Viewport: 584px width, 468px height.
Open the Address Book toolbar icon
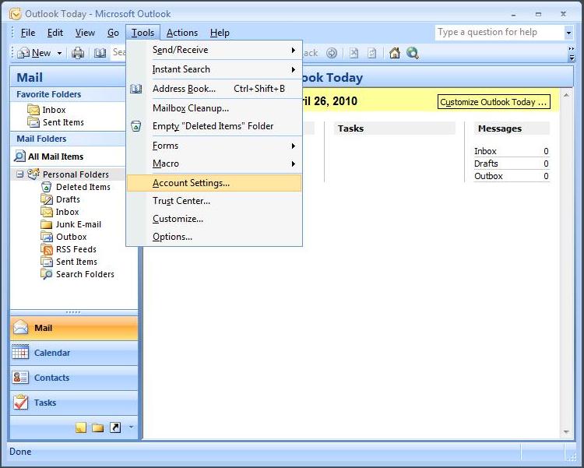tap(100, 53)
